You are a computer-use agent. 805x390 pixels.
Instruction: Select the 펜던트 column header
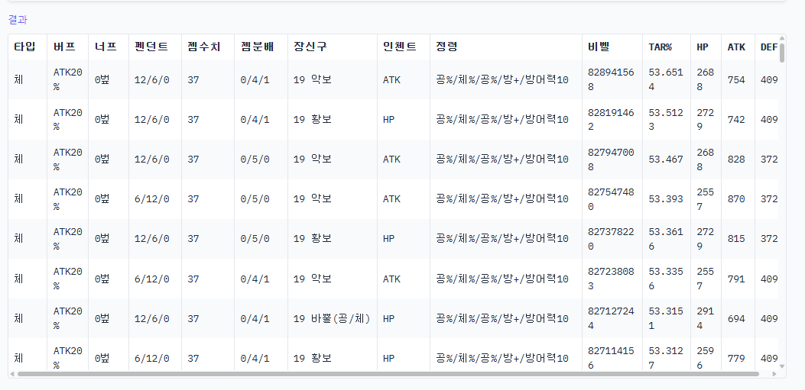pyautogui.click(x=151, y=47)
